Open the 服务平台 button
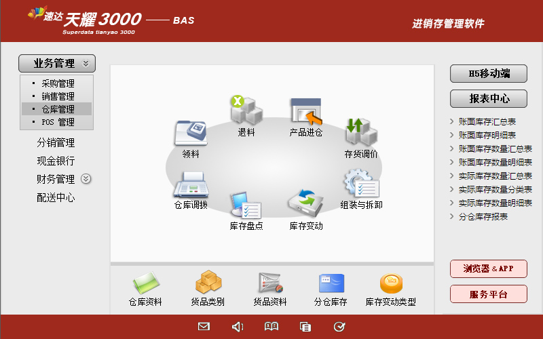This screenshot has width=543, height=339. (489, 294)
